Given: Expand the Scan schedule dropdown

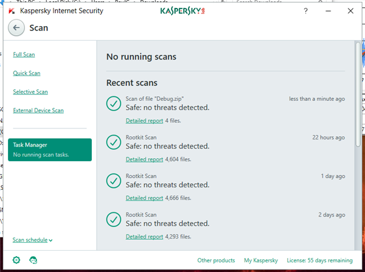Looking at the screenshot, I should click(x=32, y=240).
